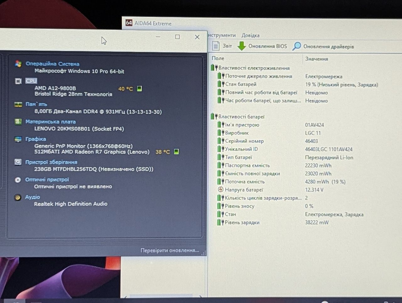Click the CPU temperature reading 40 °C

coord(126,89)
